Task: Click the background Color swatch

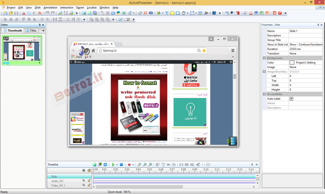Action: pos(292,62)
